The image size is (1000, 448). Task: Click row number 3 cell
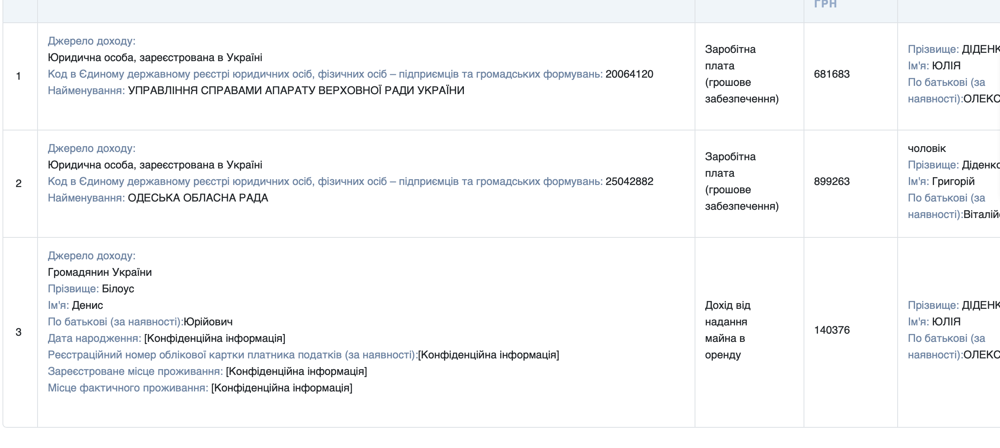click(19, 332)
